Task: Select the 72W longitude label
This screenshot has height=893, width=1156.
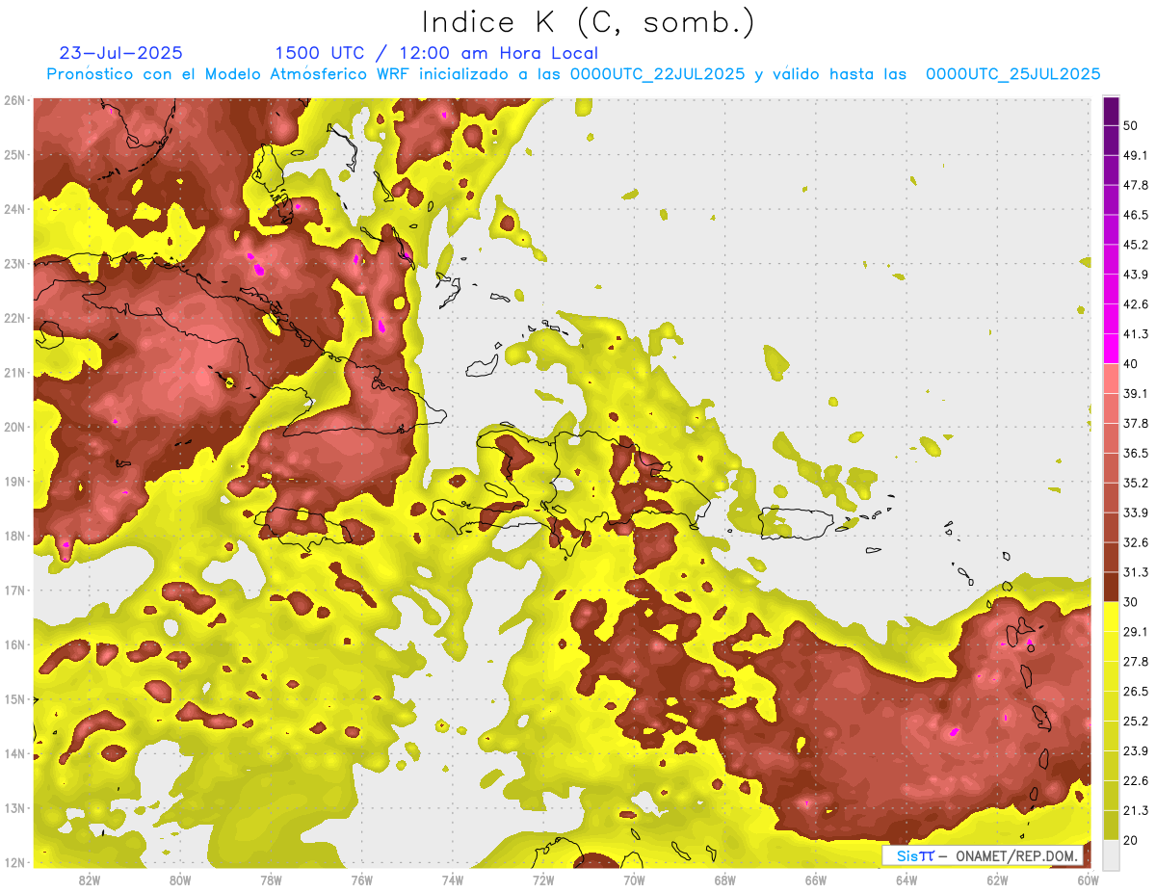Action: pyautogui.click(x=543, y=880)
